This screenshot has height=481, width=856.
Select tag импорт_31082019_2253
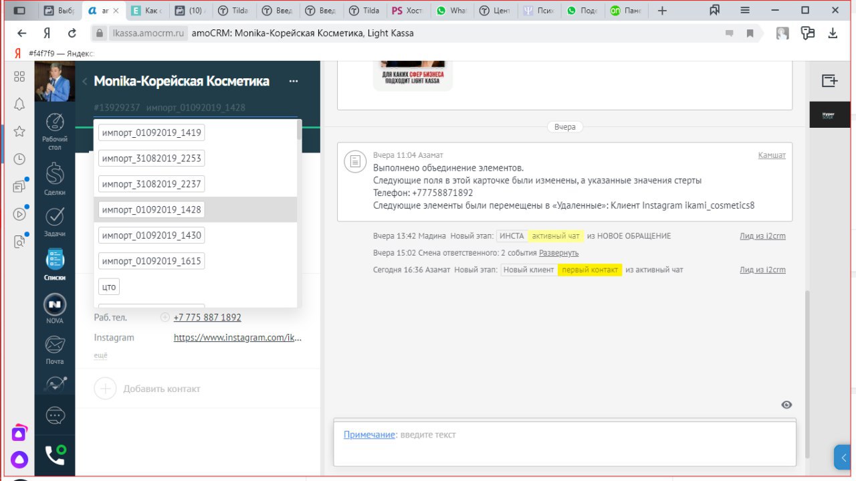151,158
